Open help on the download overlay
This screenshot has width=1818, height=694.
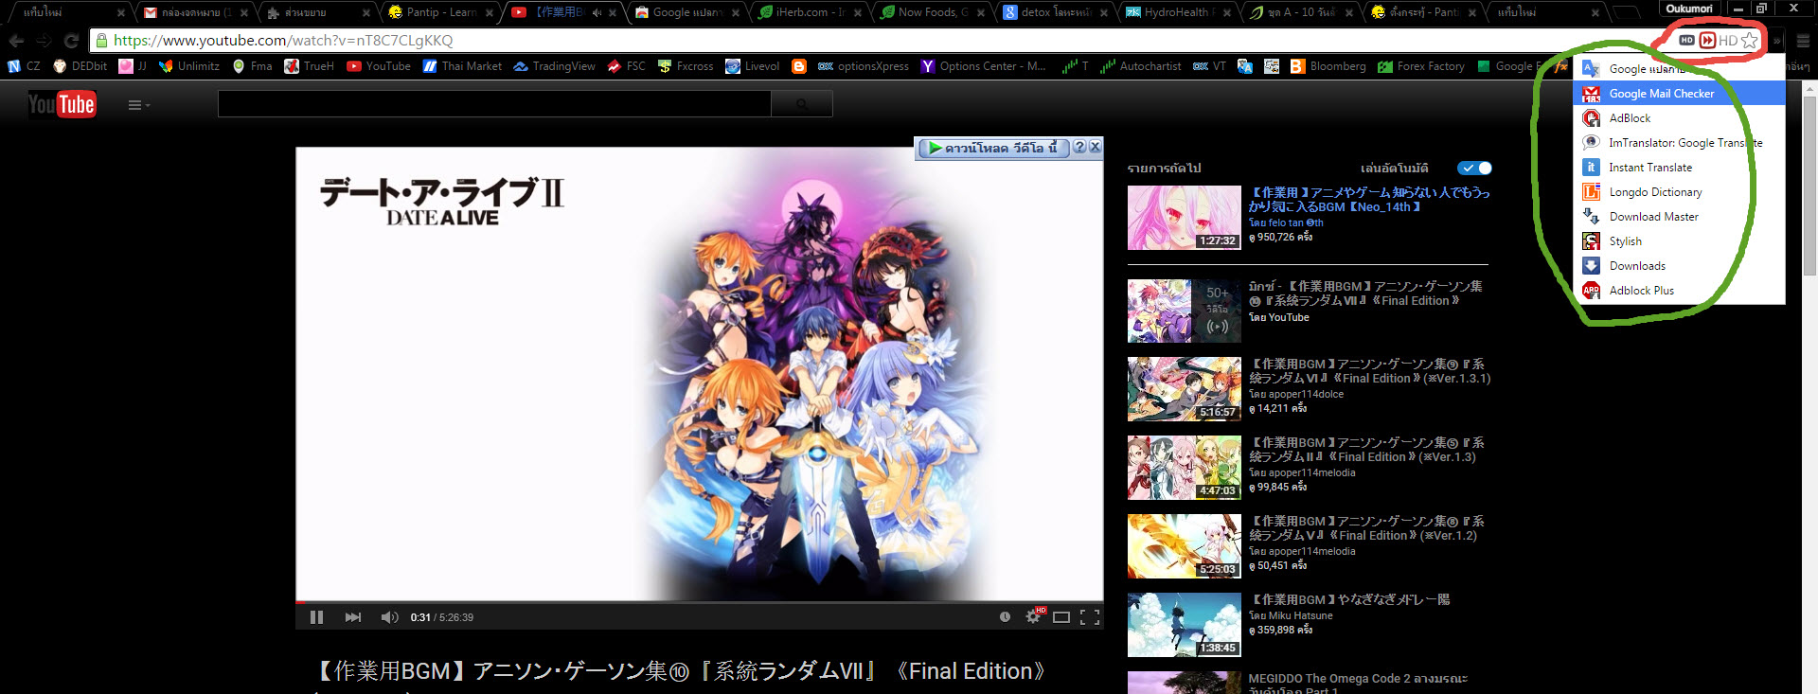1079,148
